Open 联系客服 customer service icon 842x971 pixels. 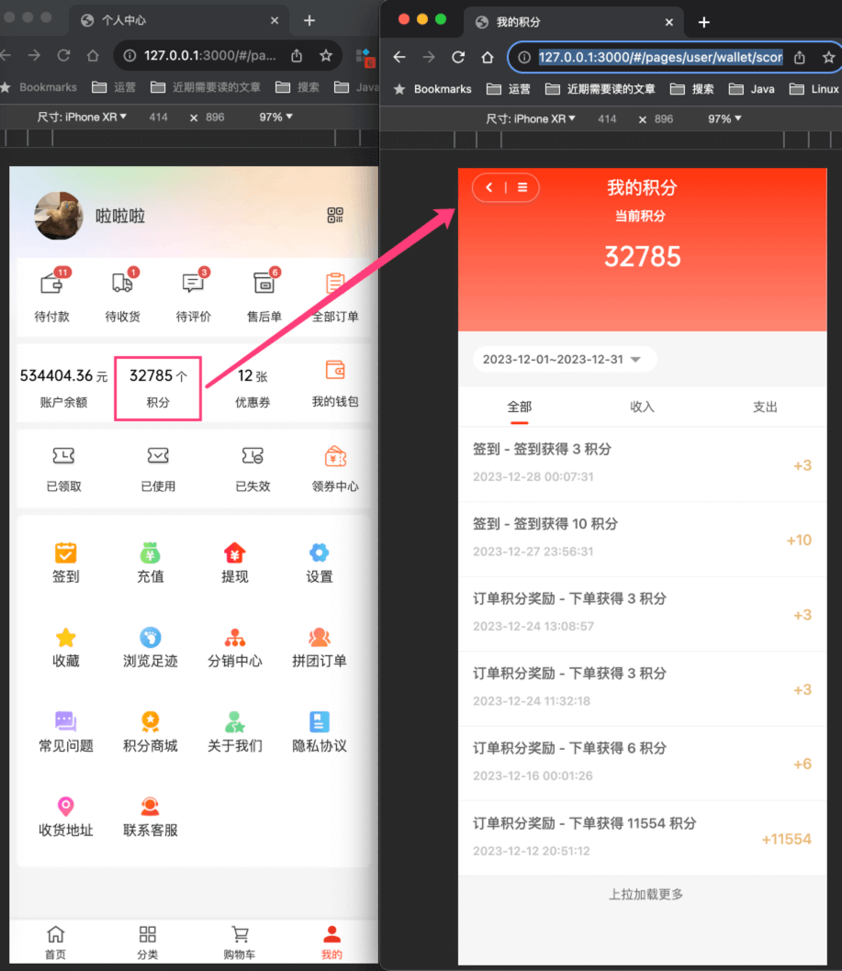click(x=150, y=808)
